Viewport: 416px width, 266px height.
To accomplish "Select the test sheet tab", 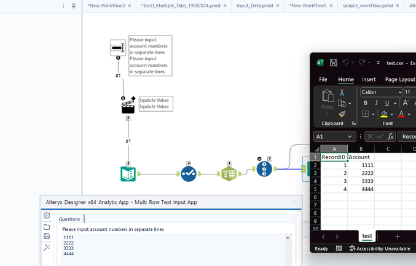I will point(367,236).
